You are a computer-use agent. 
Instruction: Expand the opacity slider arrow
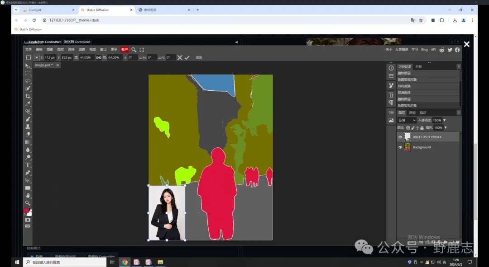click(445, 120)
